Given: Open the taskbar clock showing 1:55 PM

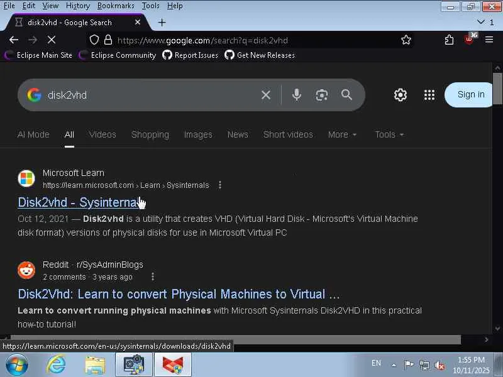Looking at the screenshot, I should click(471, 365).
